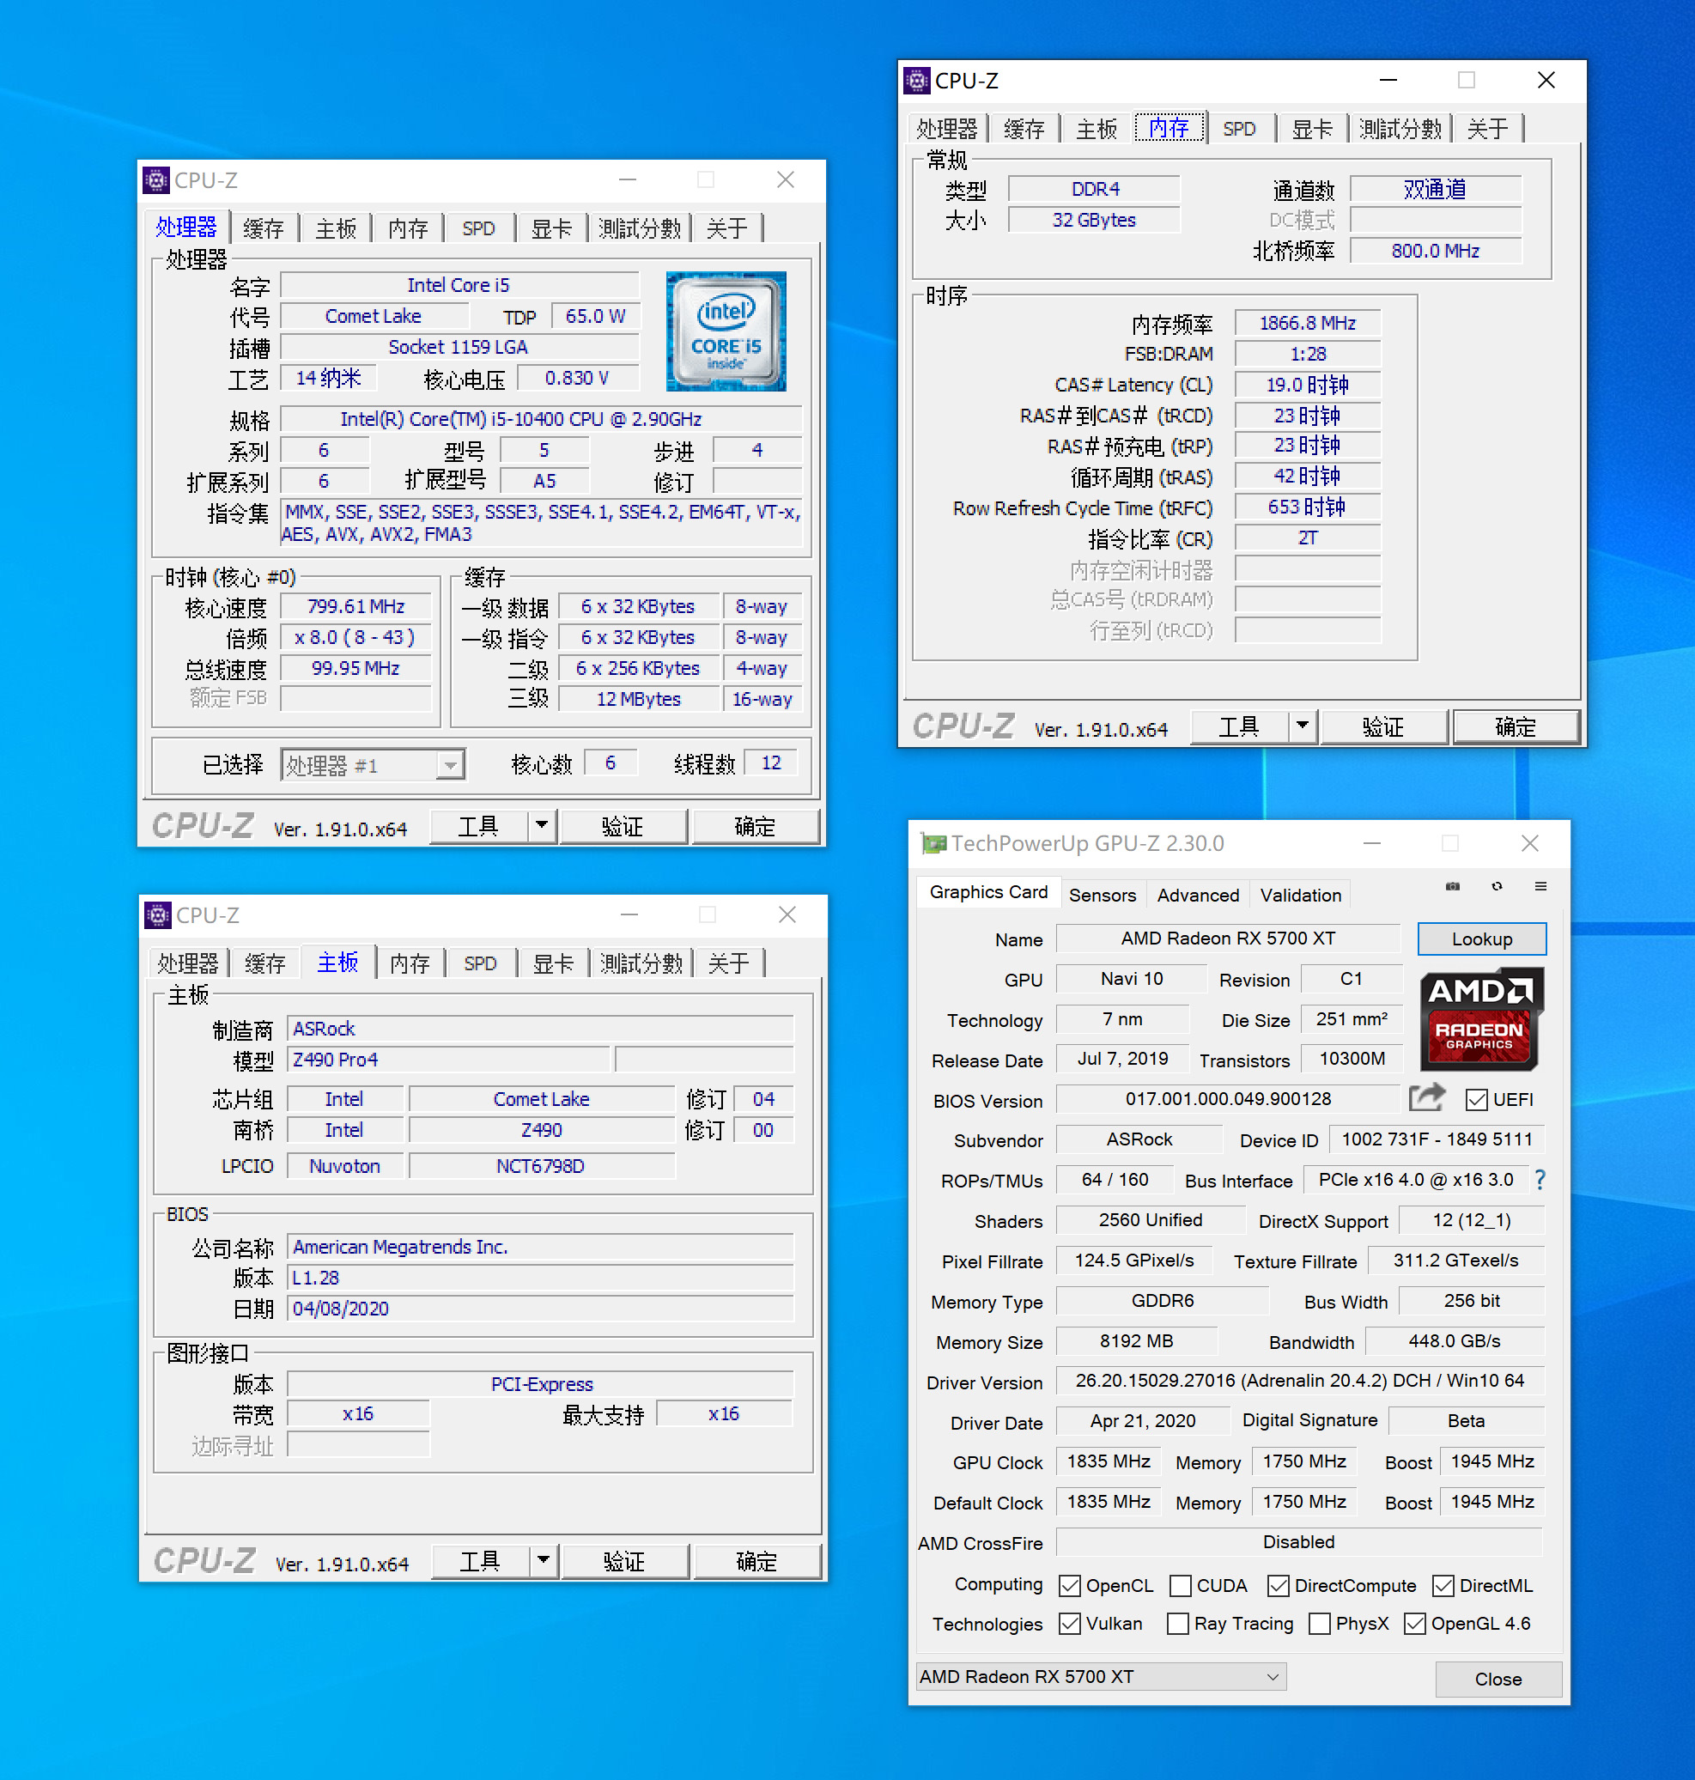Screen dimensions: 1695x1780
Task: Open the GPU-Z hamburger menu
Action: [1540, 886]
